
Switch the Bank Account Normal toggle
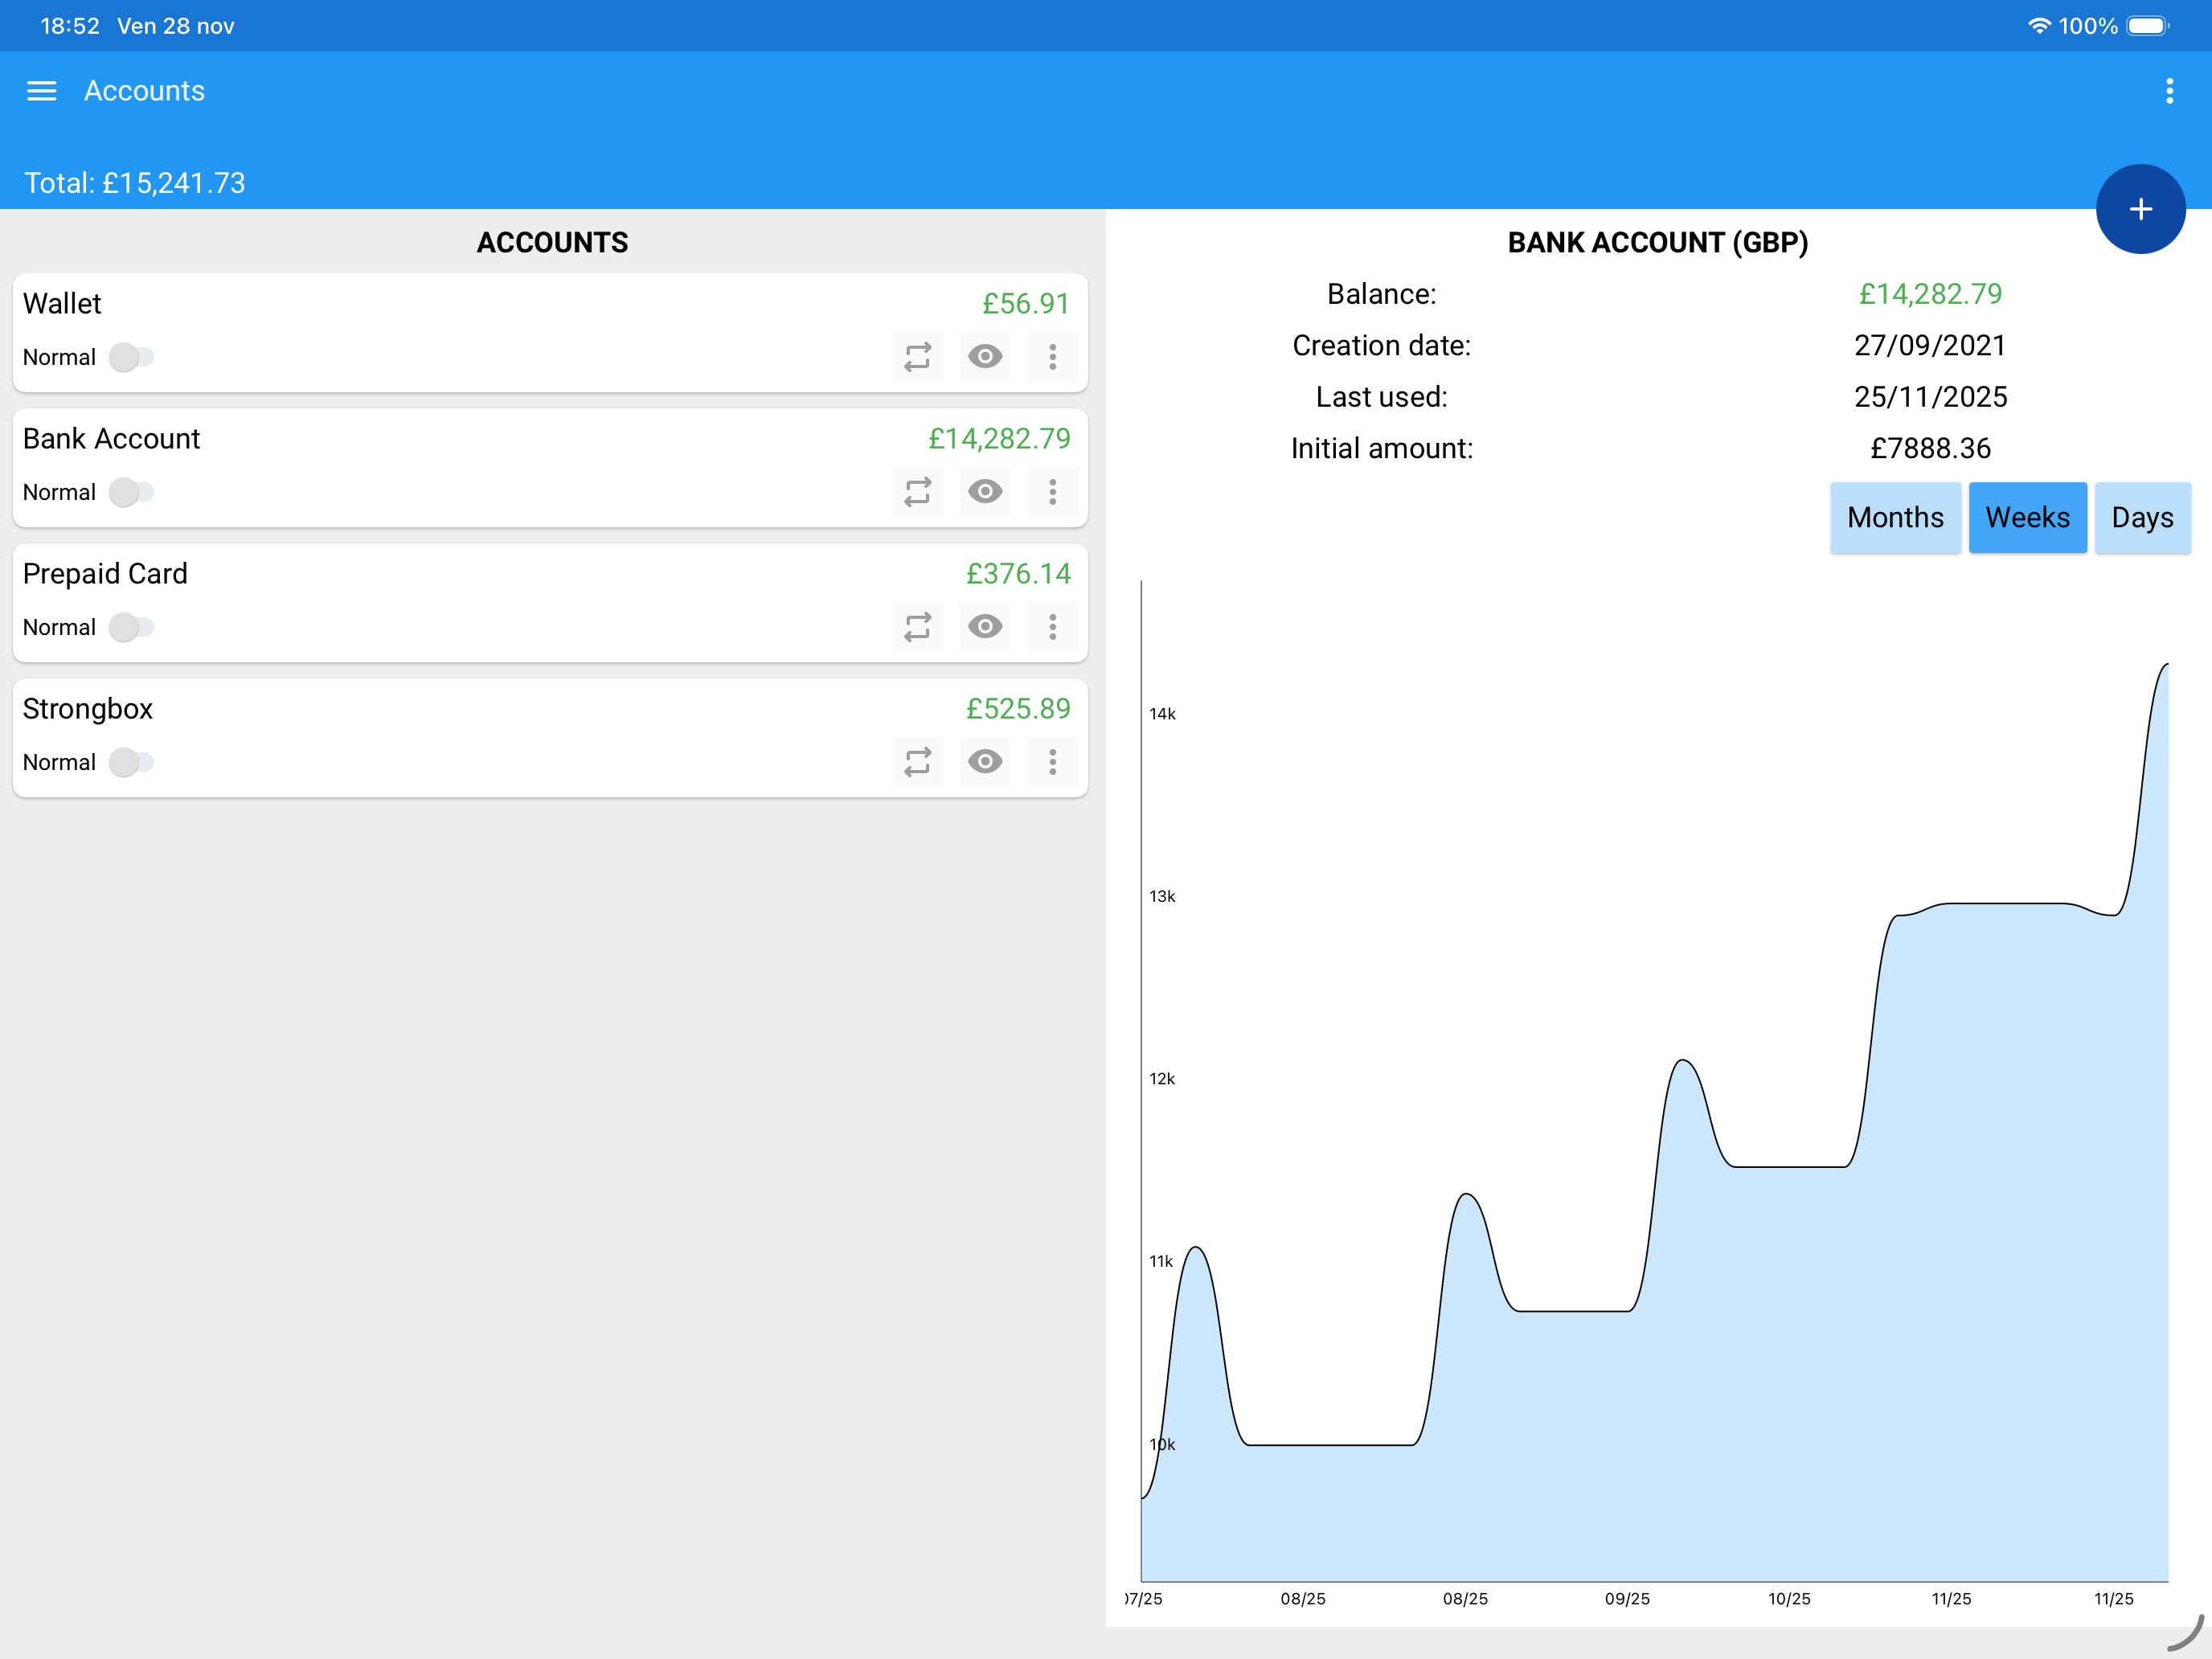132,492
